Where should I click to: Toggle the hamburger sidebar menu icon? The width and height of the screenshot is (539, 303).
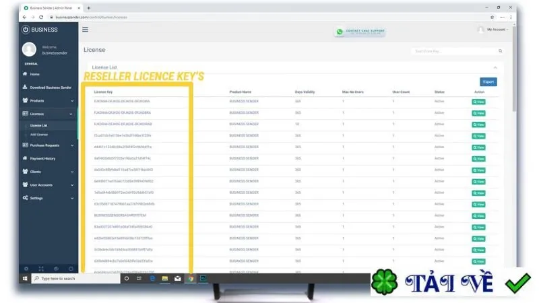[x=86, y=30]
